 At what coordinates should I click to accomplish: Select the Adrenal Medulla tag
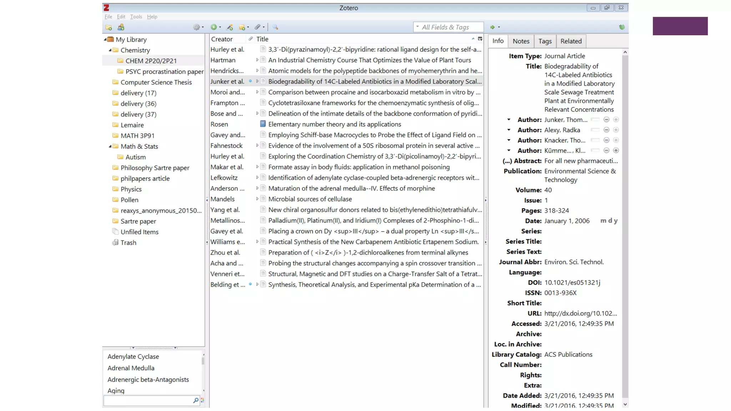pyautogui.click(x=131, y=368)
